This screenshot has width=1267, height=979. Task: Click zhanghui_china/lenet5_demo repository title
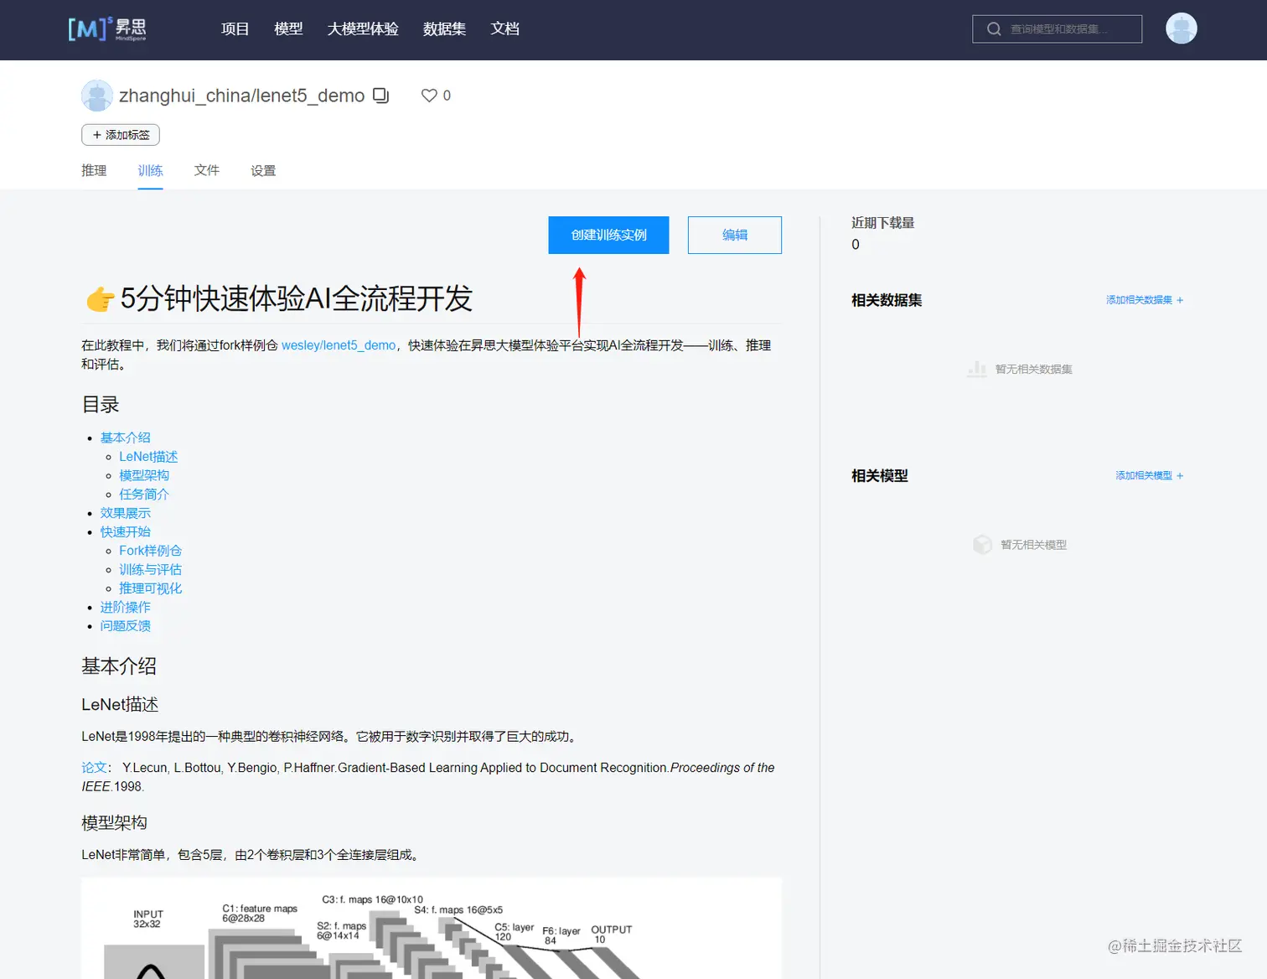[x=242, y=96]
